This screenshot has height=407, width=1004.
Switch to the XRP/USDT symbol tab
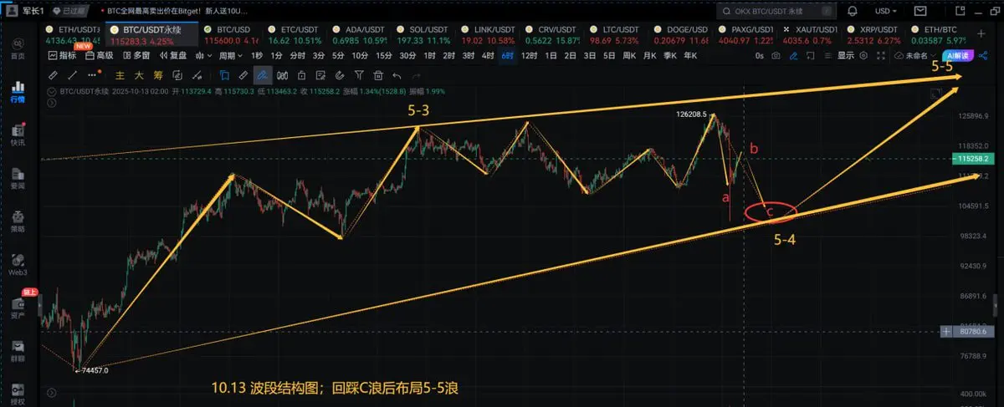[x=873, y=33]
